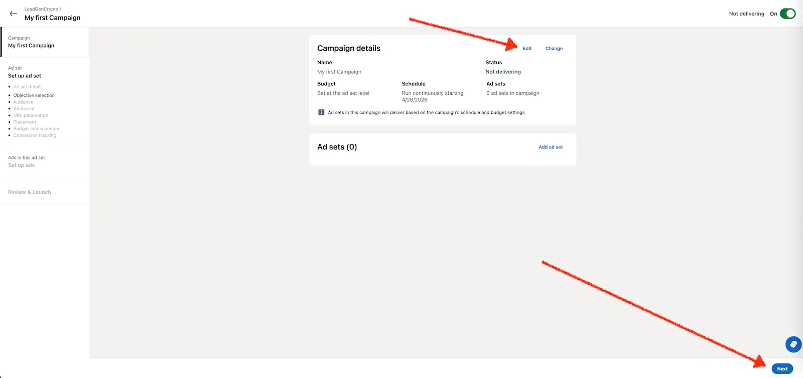Open Set up ad set section
The width and height of the screenshot is (803, 378).
pyautogui.click(x=25, y=76)
